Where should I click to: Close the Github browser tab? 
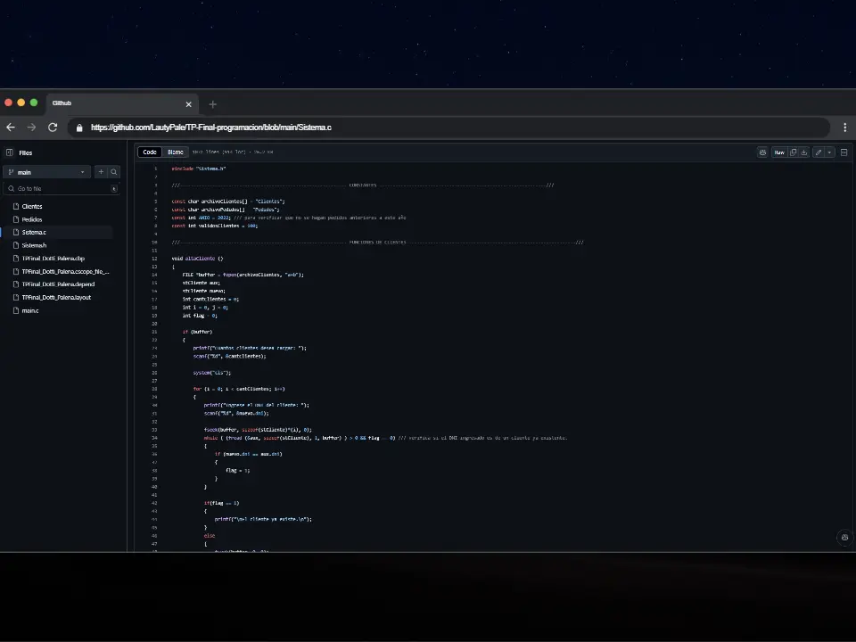(x=188, y=104)
